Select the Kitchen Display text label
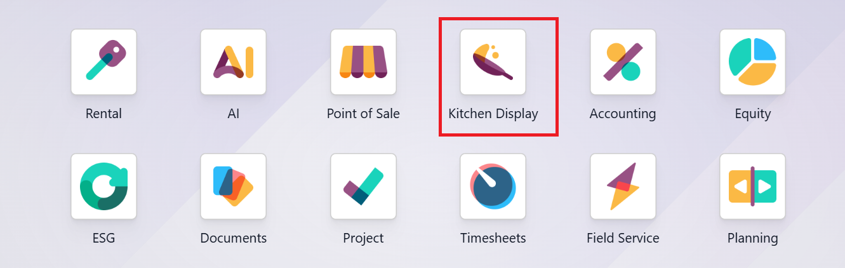Image resolution: width=845 pixels, height=268 pixels. pyautogui.click(x=493, y=114)
